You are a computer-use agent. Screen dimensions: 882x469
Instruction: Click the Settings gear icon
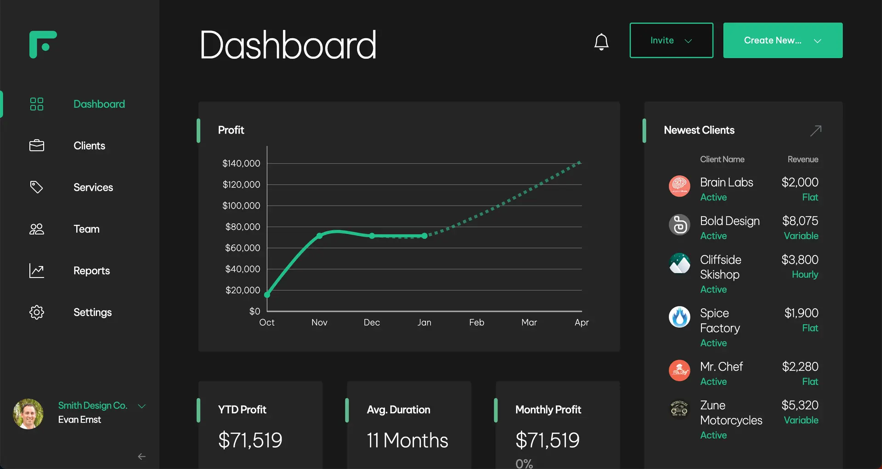37,312
